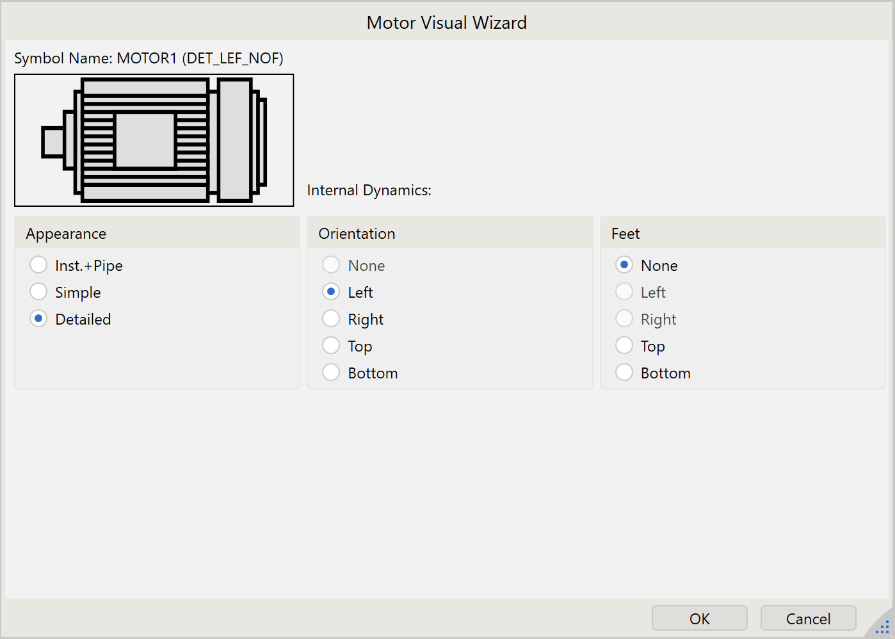Set Feet position to Top
This screenshot has height=639, width=895.
pyautogui.click(x=624, y=346)
